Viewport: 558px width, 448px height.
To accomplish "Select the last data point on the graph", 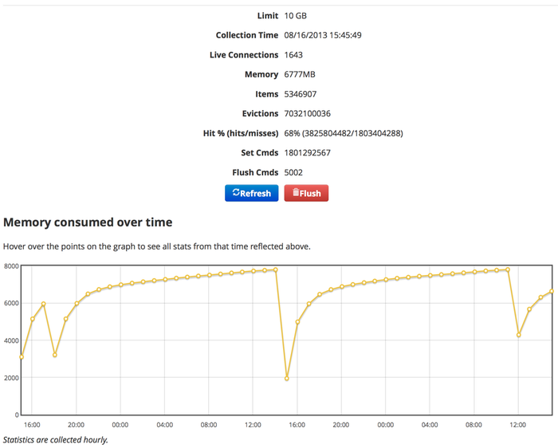I will 552,291.
